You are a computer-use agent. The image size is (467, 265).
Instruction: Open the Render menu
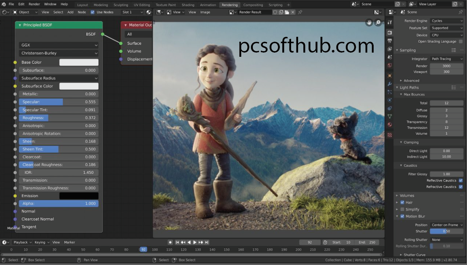[x=34, y=4]
